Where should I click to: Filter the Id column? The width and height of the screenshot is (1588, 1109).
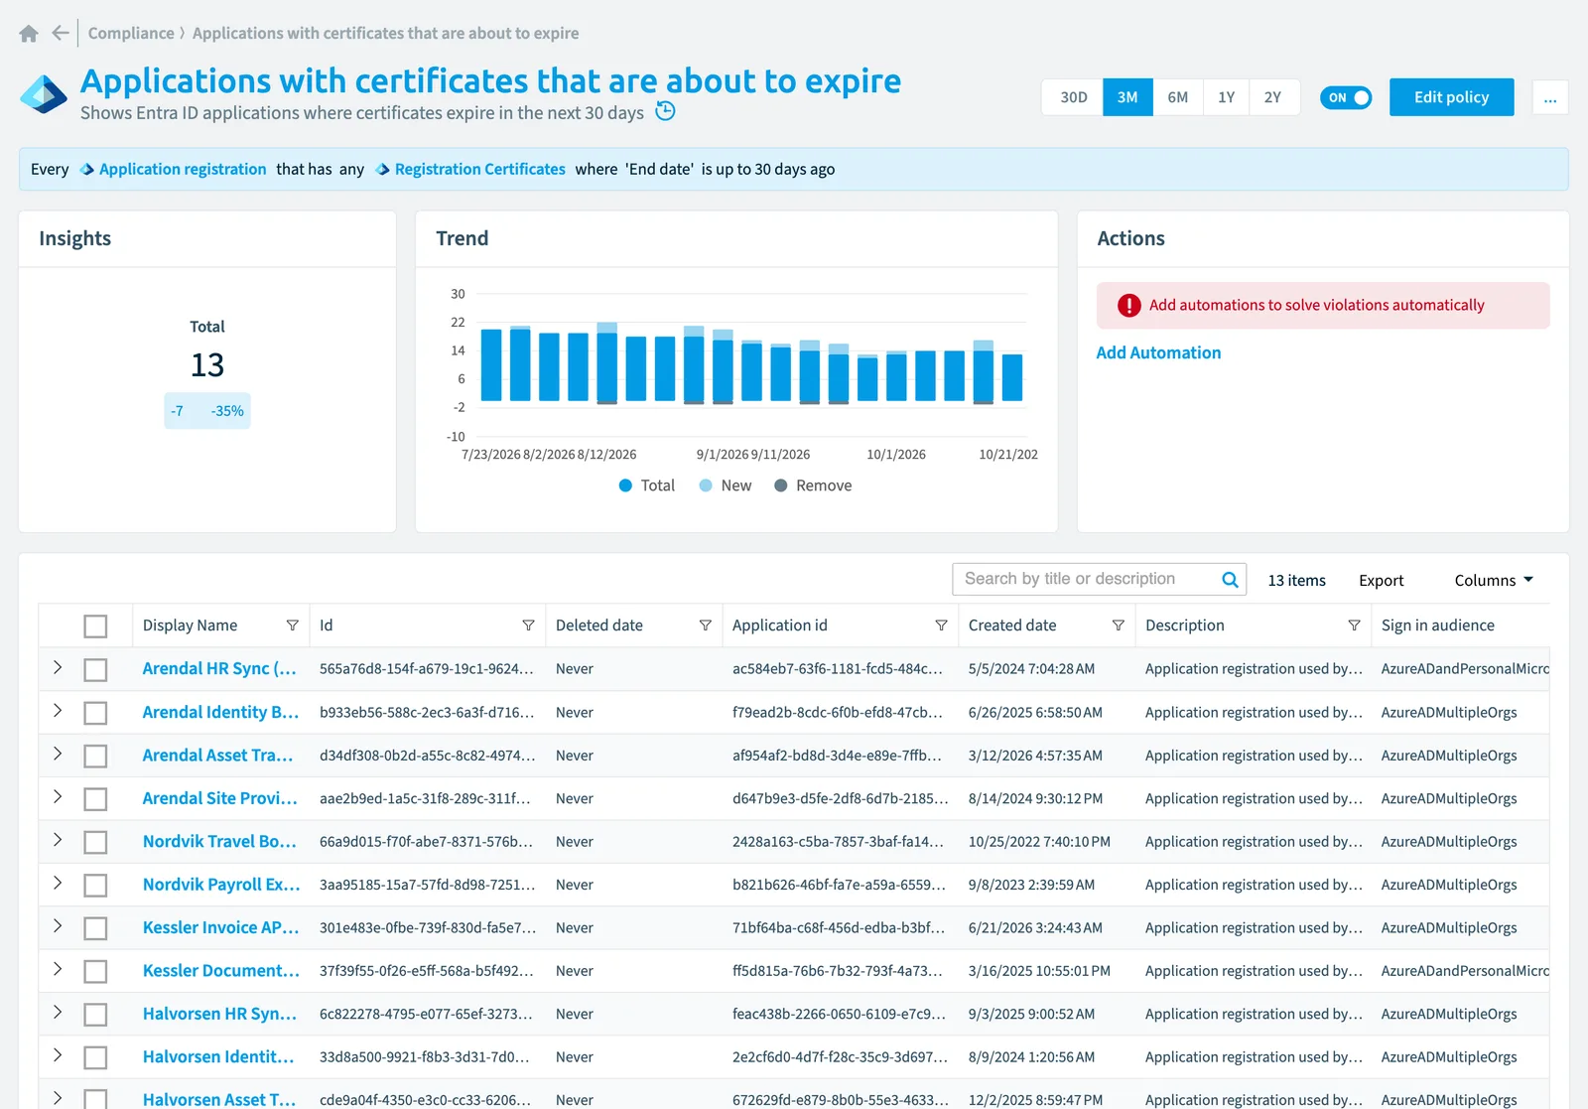(528, 625)
